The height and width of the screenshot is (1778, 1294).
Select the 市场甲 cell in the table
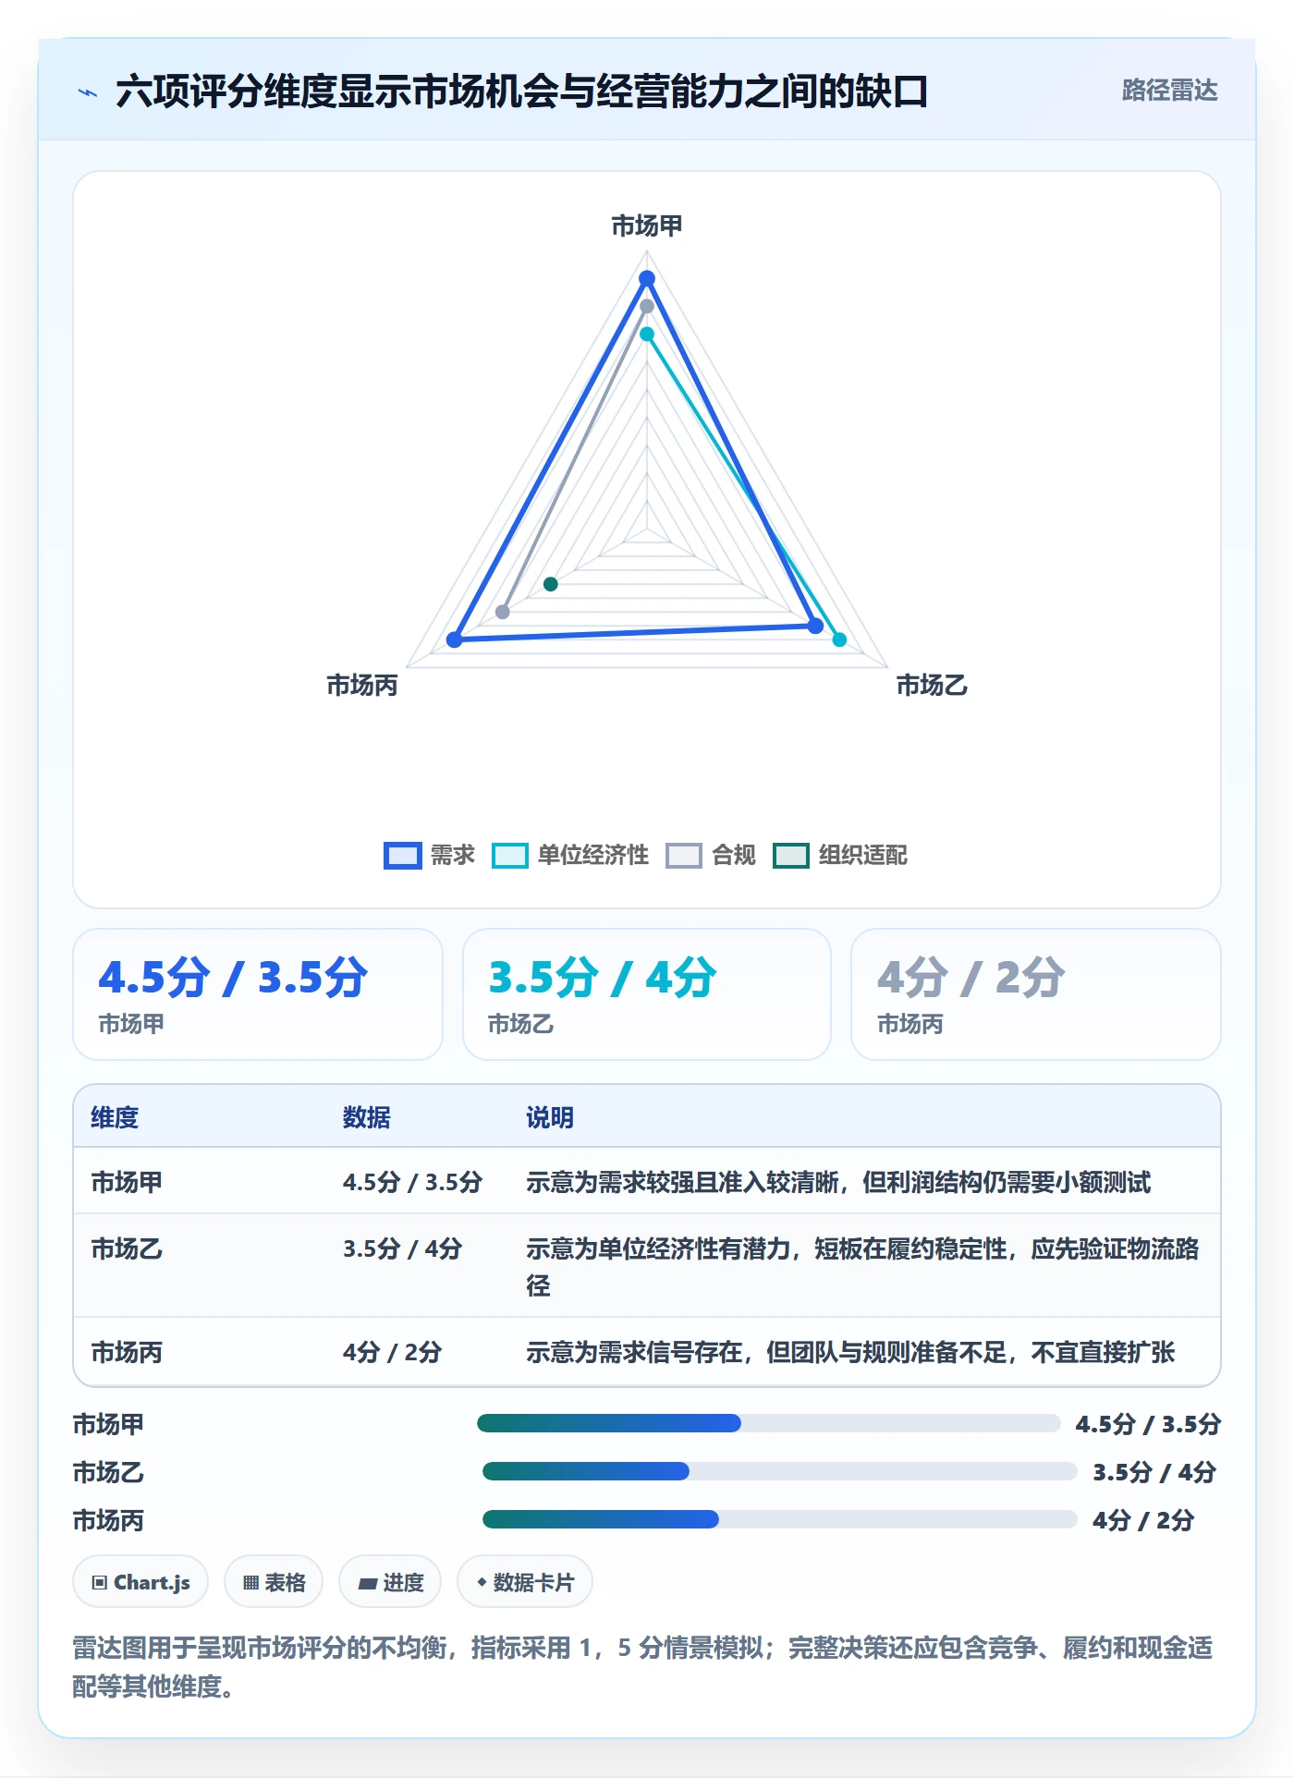pyautogui.click(x=127, y=1182)
